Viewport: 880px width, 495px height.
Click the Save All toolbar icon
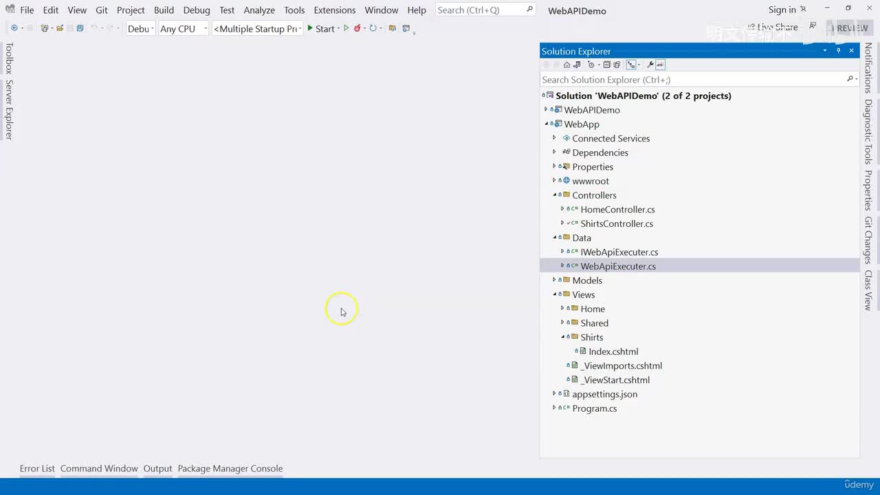point(80,28)
